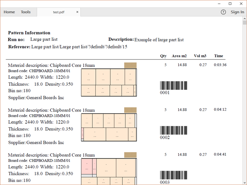This screenshot has height=185, width=247.
Task: Click the barcode labeled 0003
Action: tap(173, 175)
